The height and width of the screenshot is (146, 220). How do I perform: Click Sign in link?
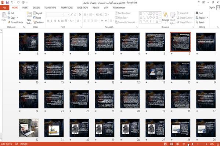212,8
